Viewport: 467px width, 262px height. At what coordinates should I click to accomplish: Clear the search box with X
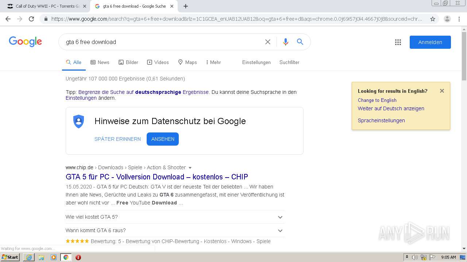click(x=268, y=42)
